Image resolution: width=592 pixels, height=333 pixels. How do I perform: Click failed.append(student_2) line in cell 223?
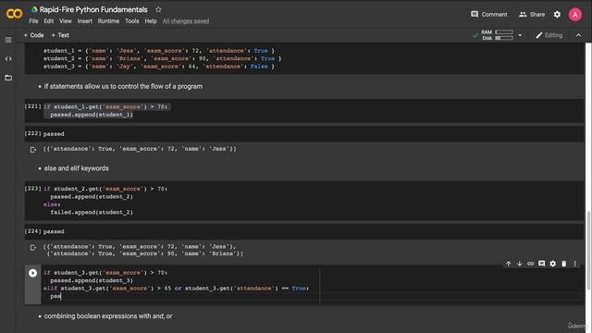tap(92, 212)
